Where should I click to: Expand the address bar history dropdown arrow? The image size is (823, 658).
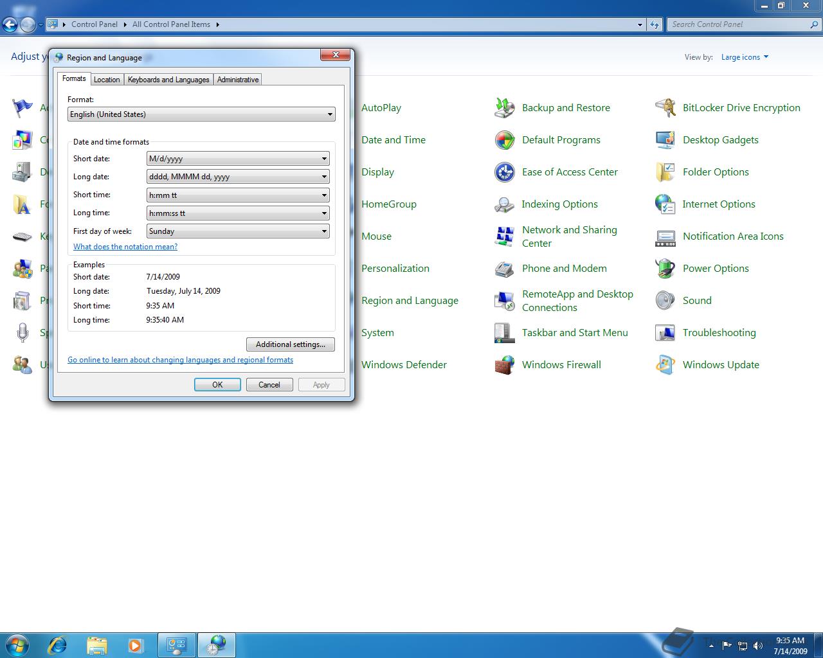[640, 24]
